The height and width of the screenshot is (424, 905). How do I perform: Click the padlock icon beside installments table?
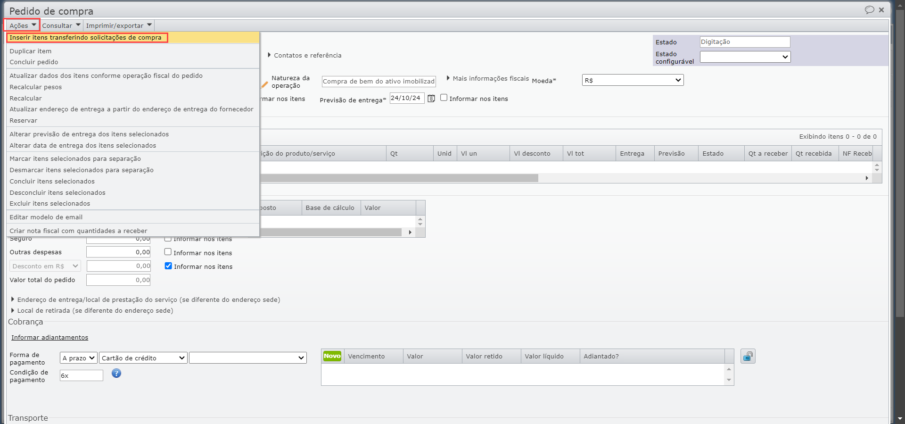point(748,357)
